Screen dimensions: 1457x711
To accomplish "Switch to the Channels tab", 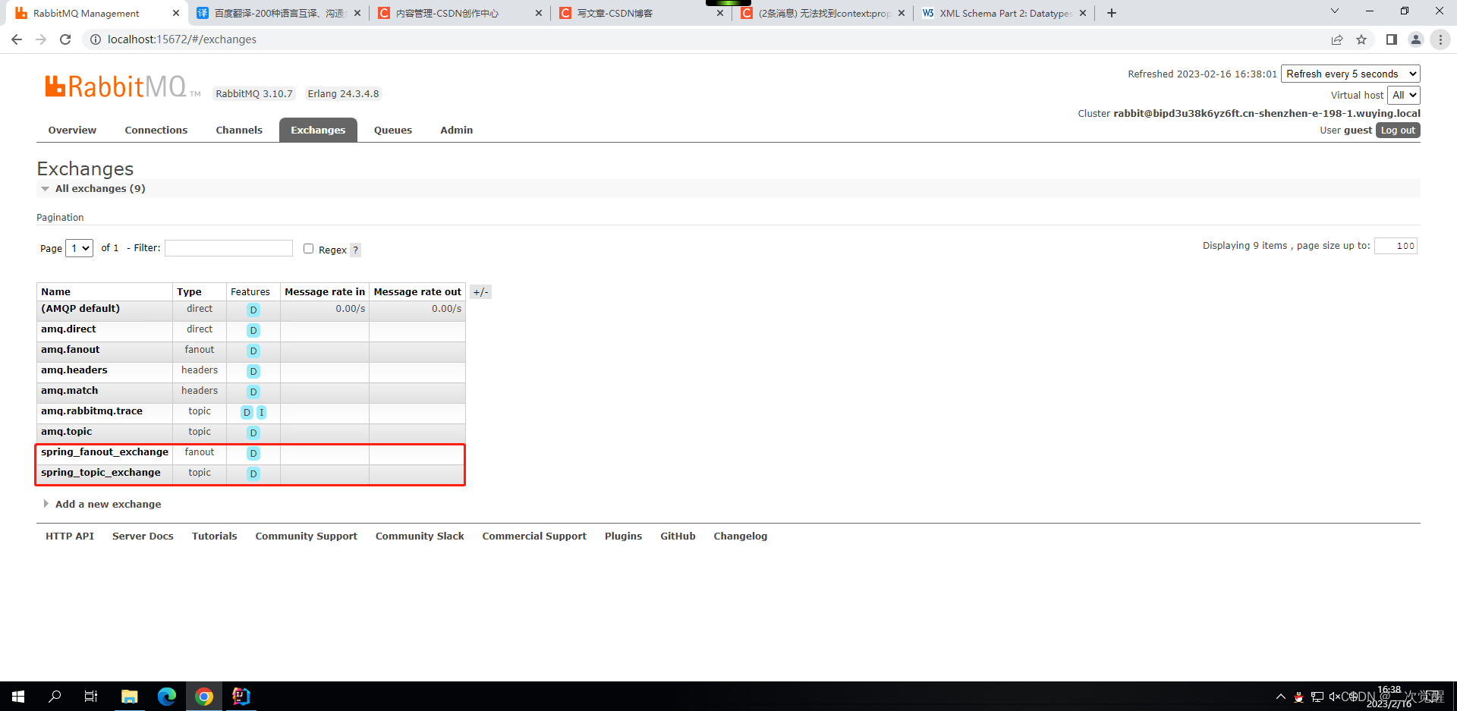I will pos(239,130).
